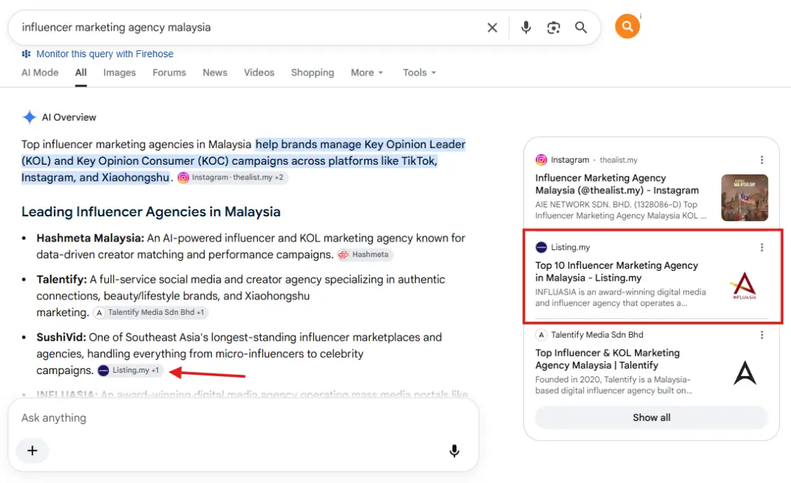Open Google Lens image search icon
Image resolution: width=791 pixels, height=483 pixels.
tap(553, 28)
